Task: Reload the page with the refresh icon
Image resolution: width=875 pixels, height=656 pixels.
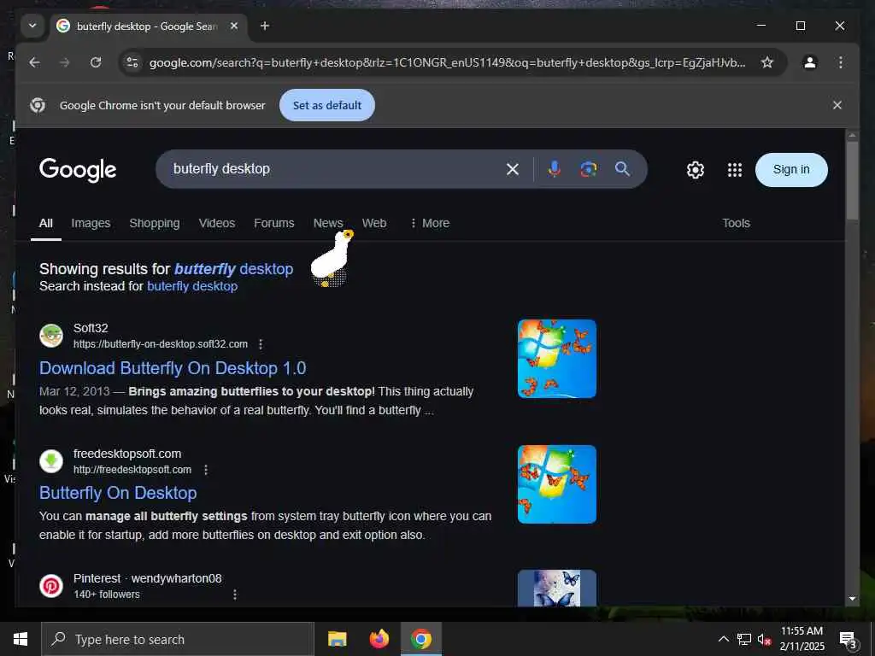Action: [96, 62]
